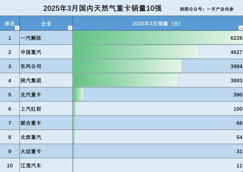The height and width of the screenshot is (172, 243).
Task: Click the sales value 54
Action: pos(239,137)
